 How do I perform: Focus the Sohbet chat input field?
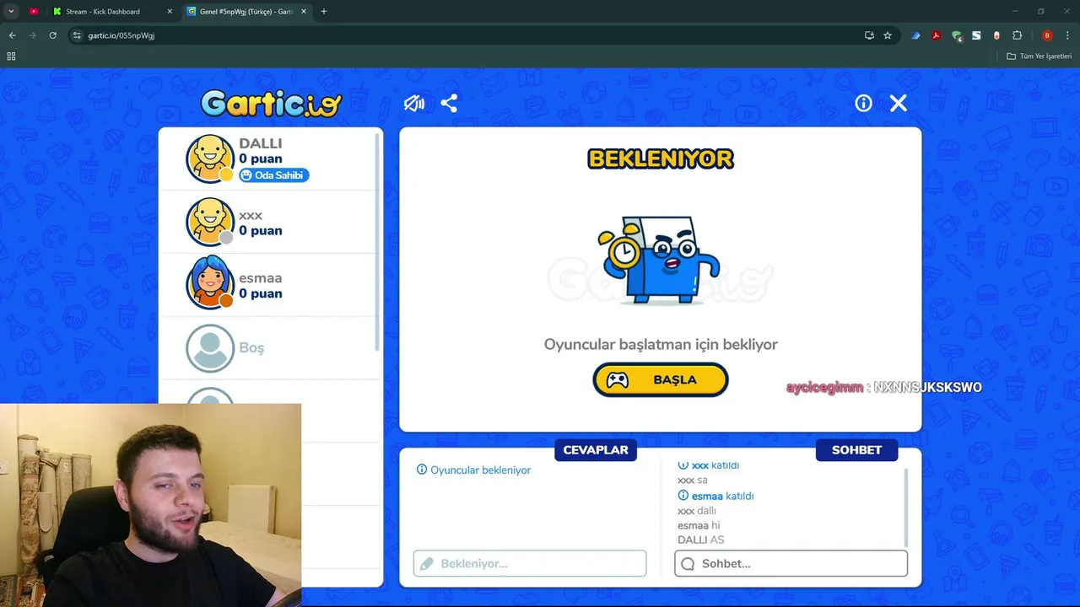(x=791, y=563)
